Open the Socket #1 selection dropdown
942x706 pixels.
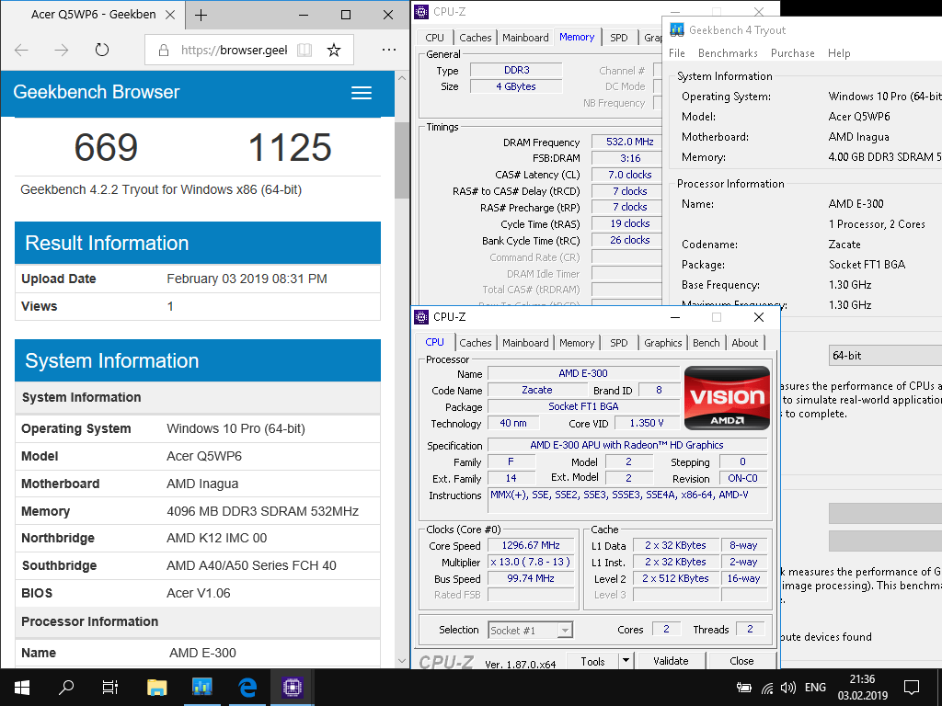pos(531,631)
